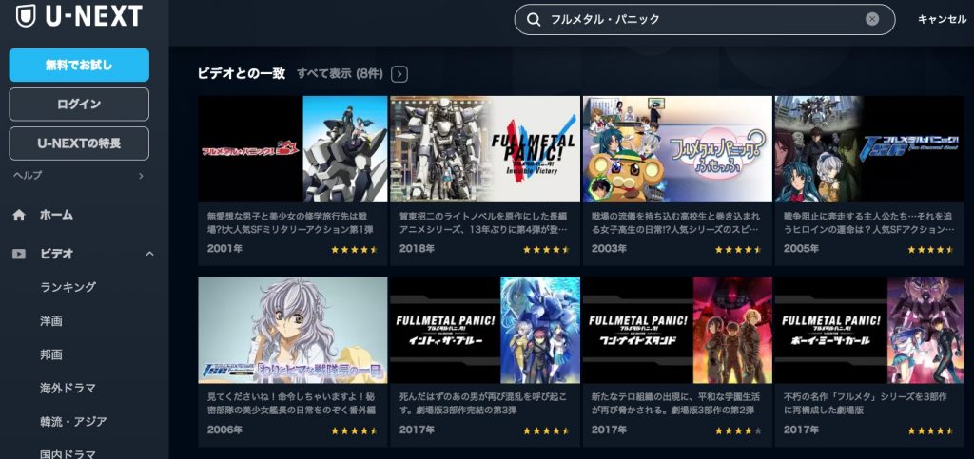Click the search magnifier icon
The width and height of the screenshot is (974, 459).
pos(533,20)
